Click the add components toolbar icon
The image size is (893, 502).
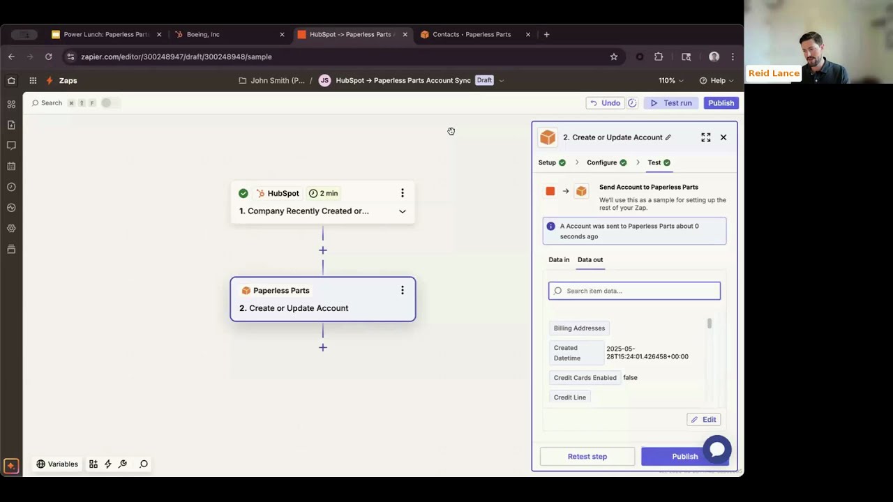tap(93, 464)
